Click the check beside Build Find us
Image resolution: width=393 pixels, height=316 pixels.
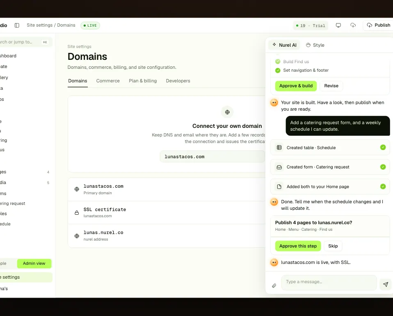tap(278, 61)
